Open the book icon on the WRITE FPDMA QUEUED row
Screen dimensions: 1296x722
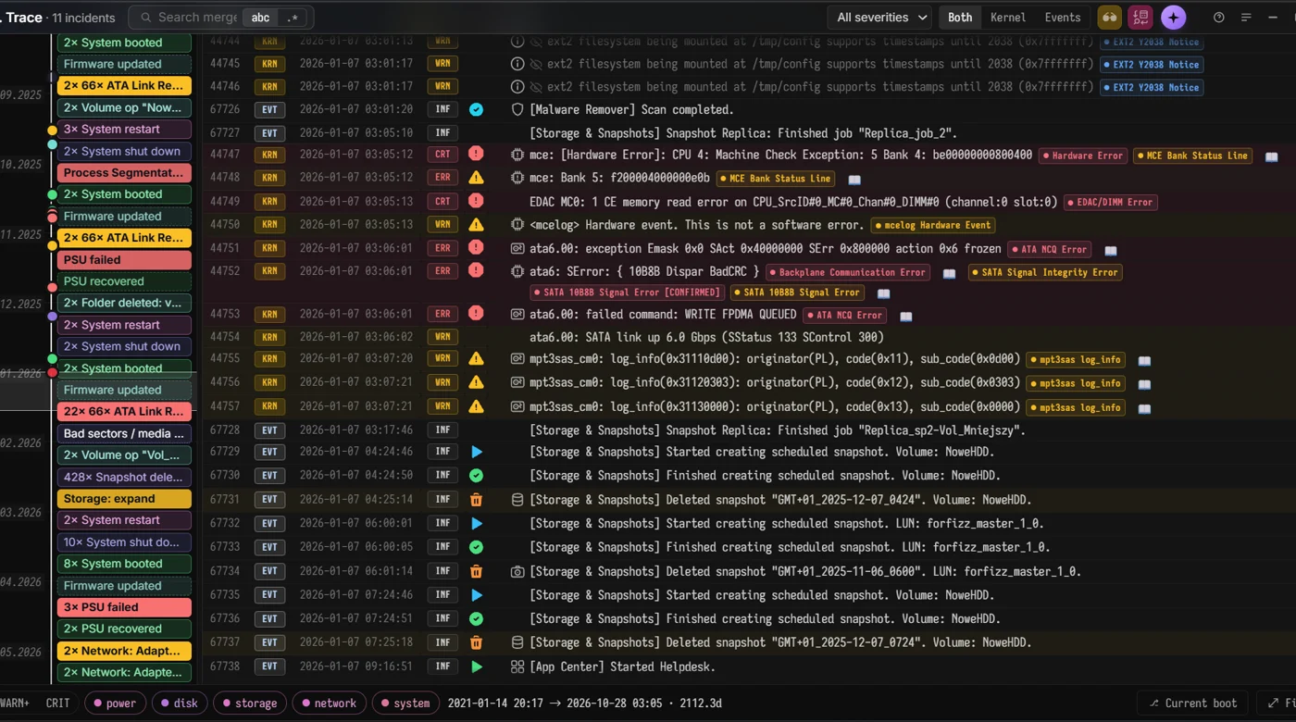[906, 316]
